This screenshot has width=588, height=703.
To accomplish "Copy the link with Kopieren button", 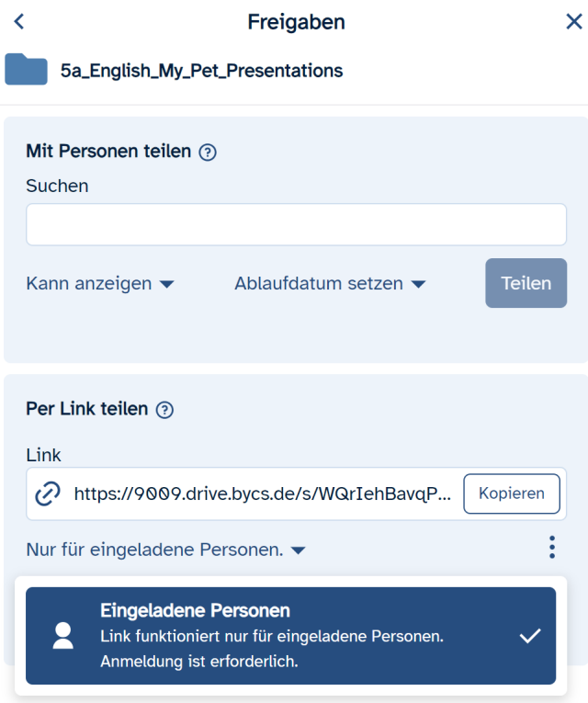I will (511, 493).
